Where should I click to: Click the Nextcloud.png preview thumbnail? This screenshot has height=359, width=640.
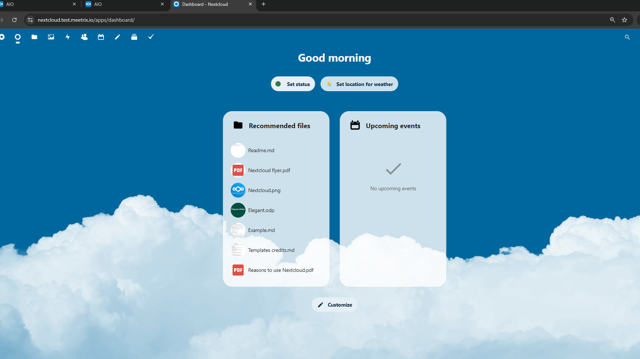coord(238,190)
